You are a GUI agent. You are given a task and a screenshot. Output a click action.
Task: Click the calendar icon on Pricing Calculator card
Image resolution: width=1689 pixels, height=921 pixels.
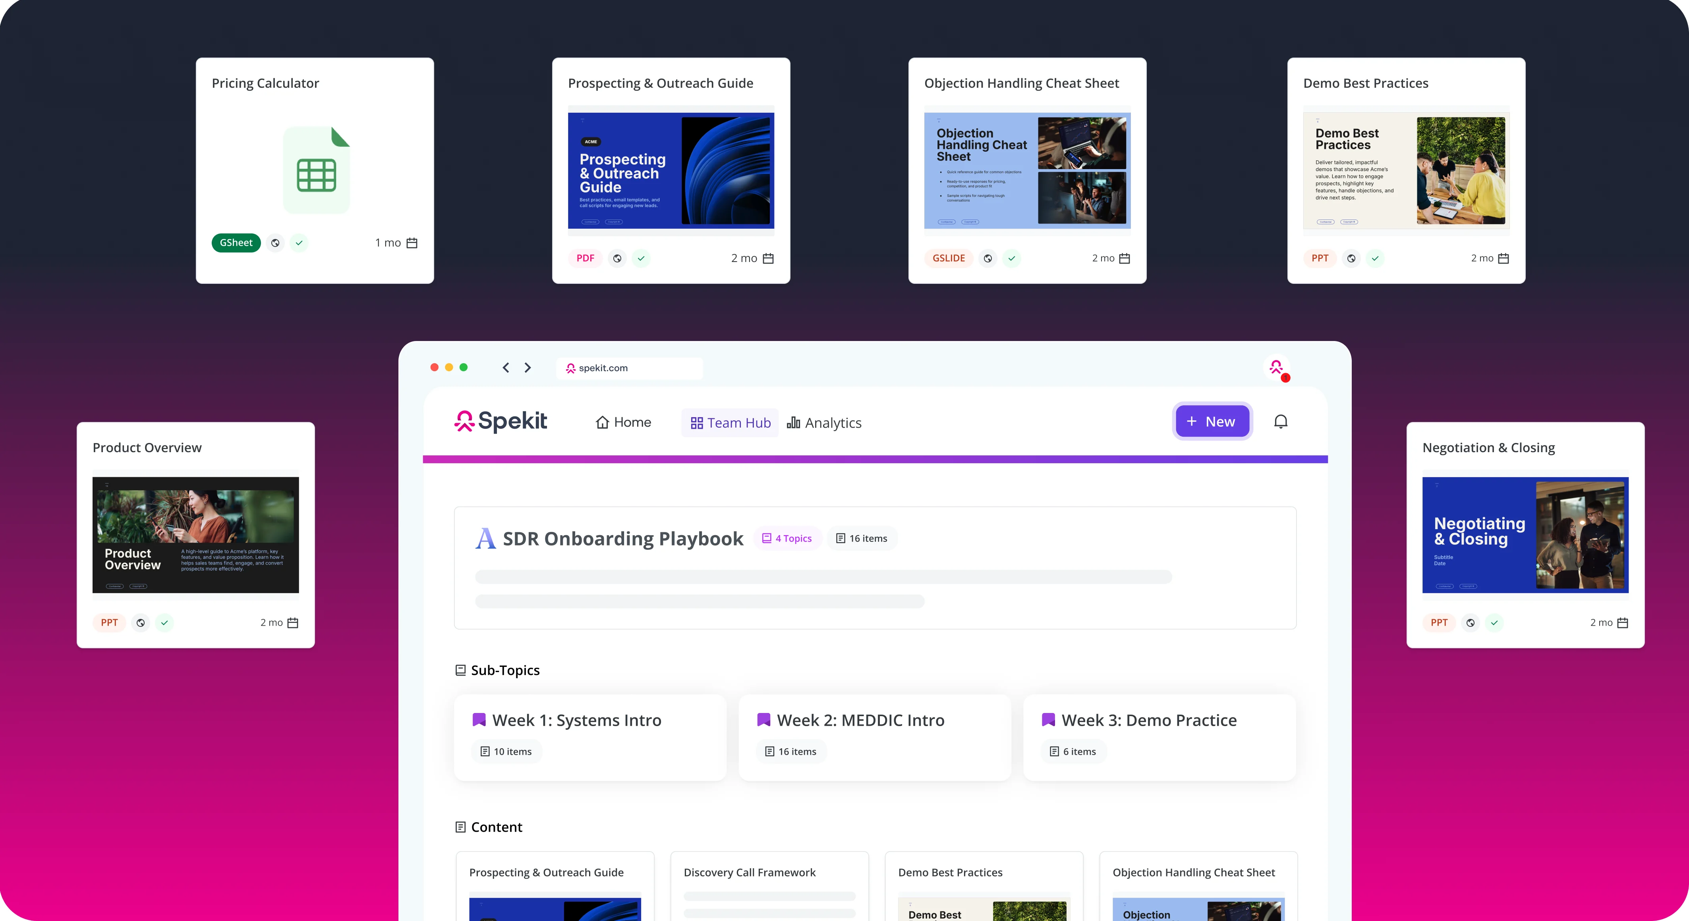click(x=412, y=243)
